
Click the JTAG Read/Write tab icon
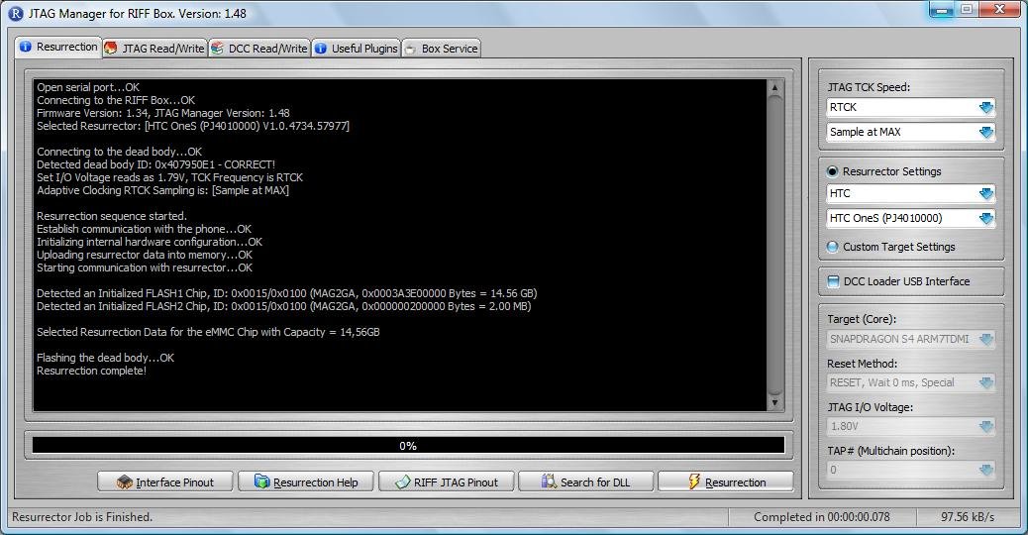(x=111, y=48)
